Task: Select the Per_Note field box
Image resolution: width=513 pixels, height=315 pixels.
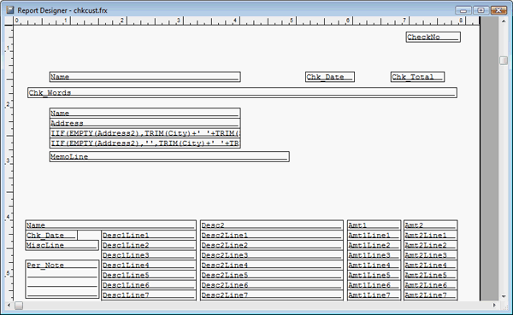Action: pos(62,279)
